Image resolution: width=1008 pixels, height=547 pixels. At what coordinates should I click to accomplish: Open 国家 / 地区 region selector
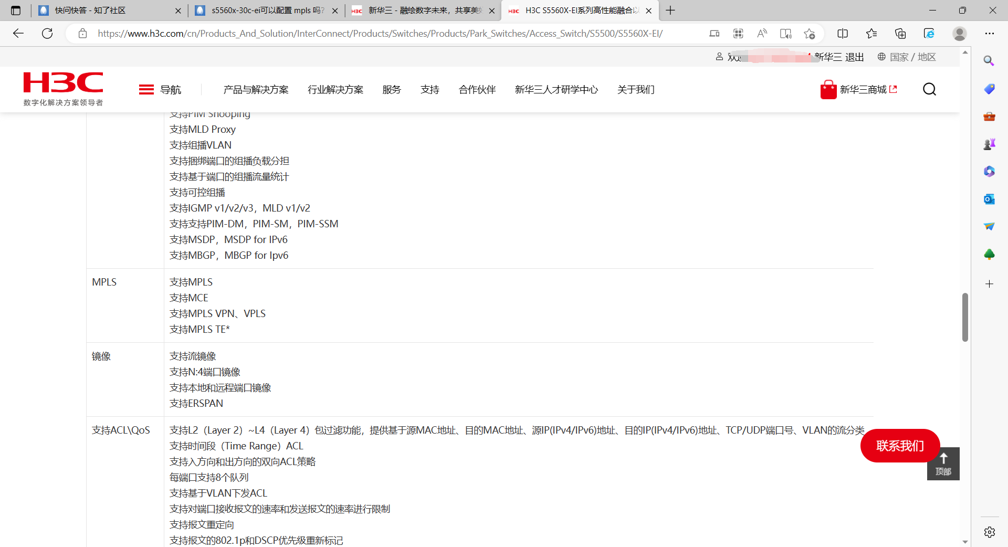907,57
